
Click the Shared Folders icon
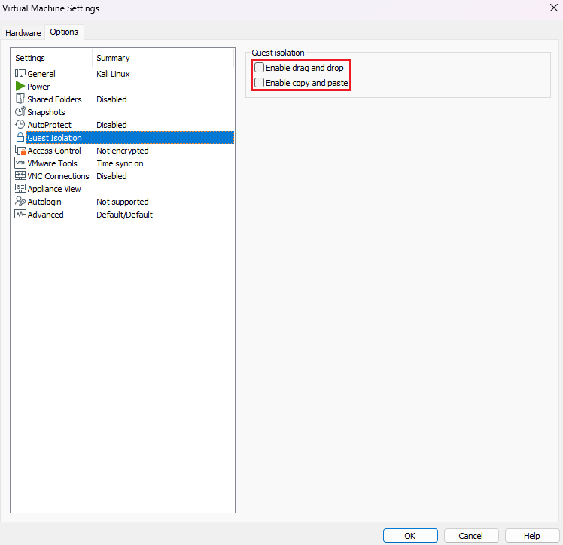click(x=20, y=99)
